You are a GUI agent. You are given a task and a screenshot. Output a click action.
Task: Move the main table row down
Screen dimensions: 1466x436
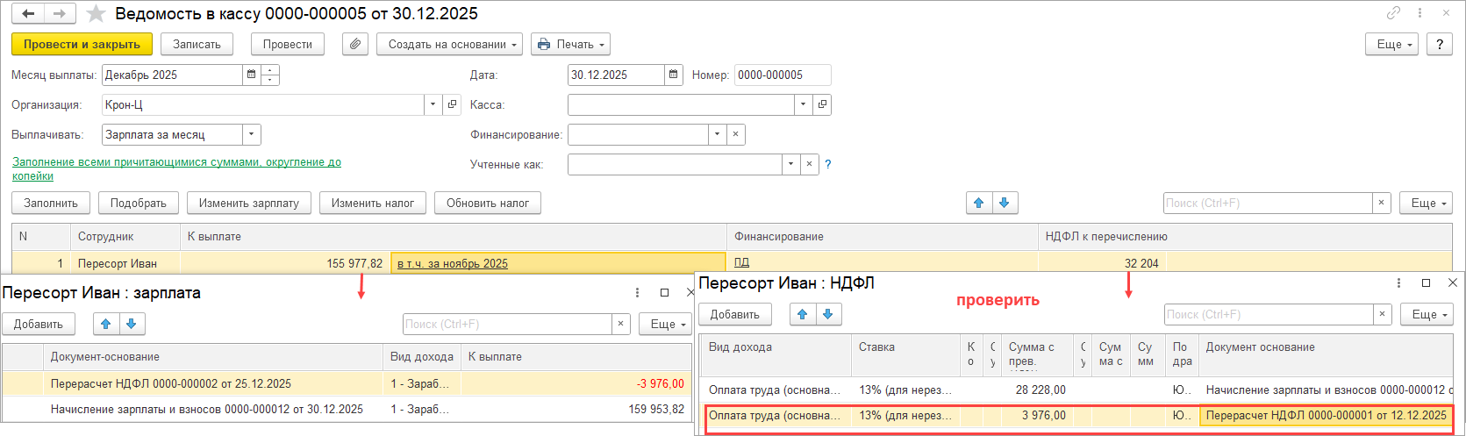tap(1005, 203)
